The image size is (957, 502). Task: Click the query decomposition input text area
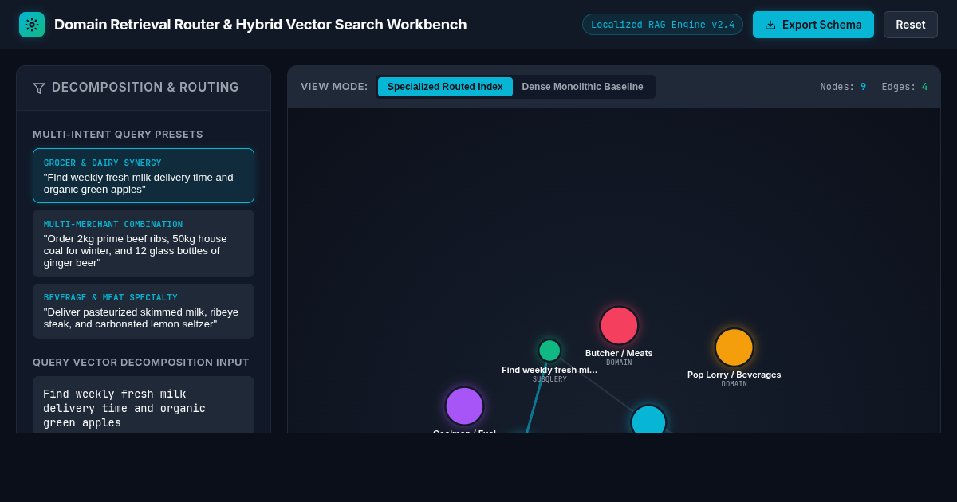click(x=144, y=405)
